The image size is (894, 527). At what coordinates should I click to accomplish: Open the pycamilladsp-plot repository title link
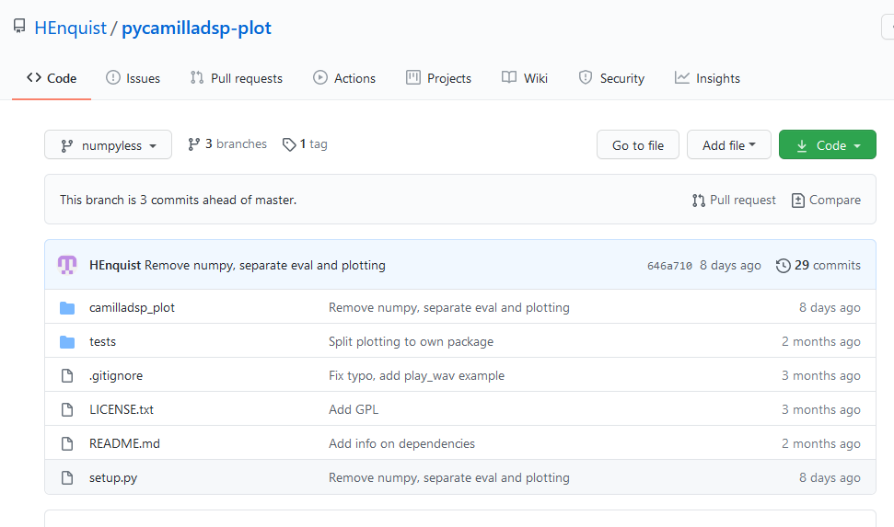(x=197, y=28)
